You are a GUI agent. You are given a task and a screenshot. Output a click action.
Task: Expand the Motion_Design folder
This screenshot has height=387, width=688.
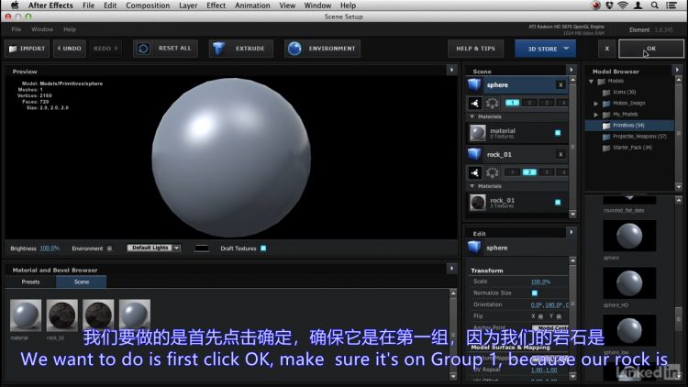(596, 104)
